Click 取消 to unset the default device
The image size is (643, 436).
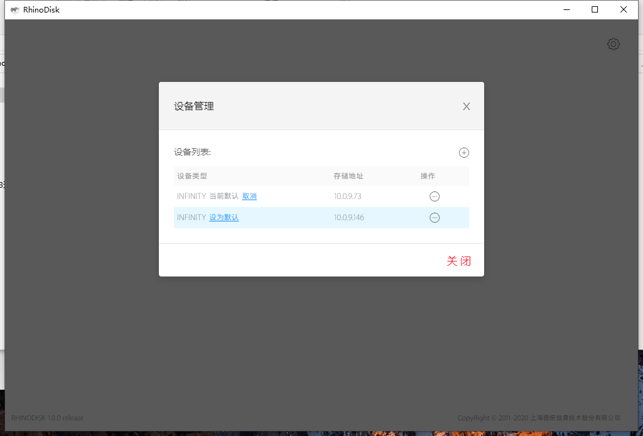point(249,196)
